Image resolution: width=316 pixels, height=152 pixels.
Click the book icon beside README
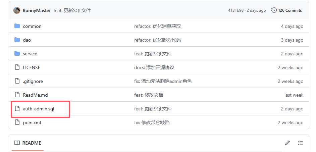[x=17, y=143]
